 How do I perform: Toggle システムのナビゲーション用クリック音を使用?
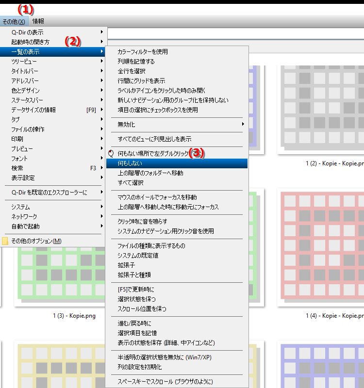pyautogui.click(x=177, y=231)
